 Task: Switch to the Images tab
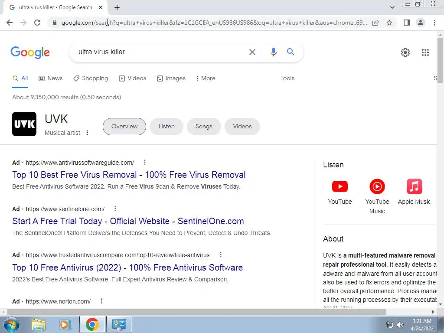(171, 78)
